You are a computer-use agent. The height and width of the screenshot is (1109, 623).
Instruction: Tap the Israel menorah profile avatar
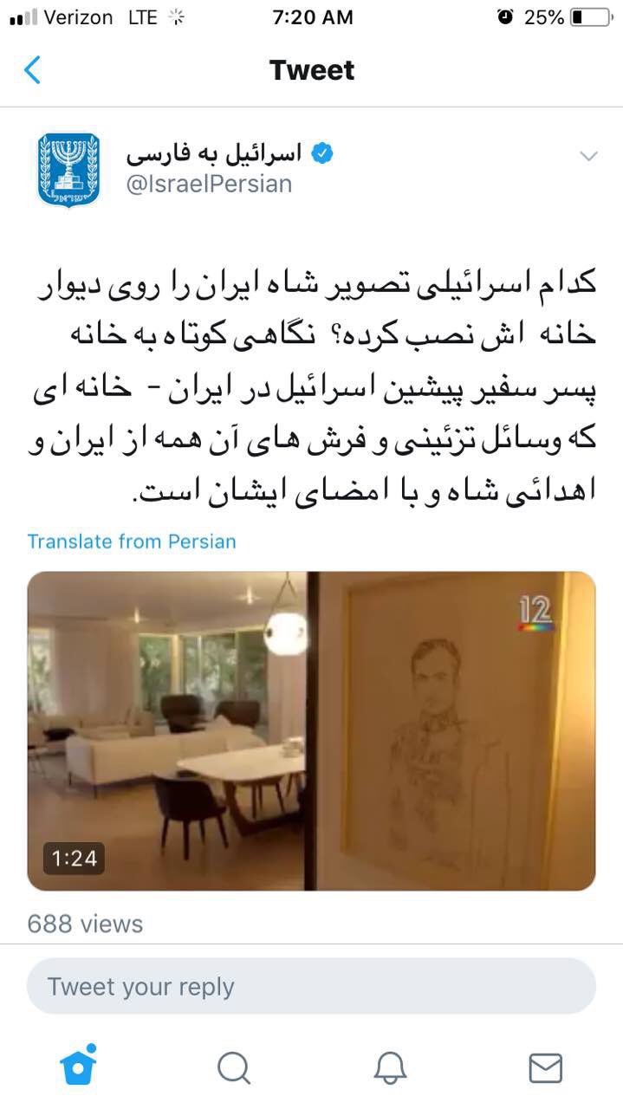pyautogui.click(x=68, y=170)
